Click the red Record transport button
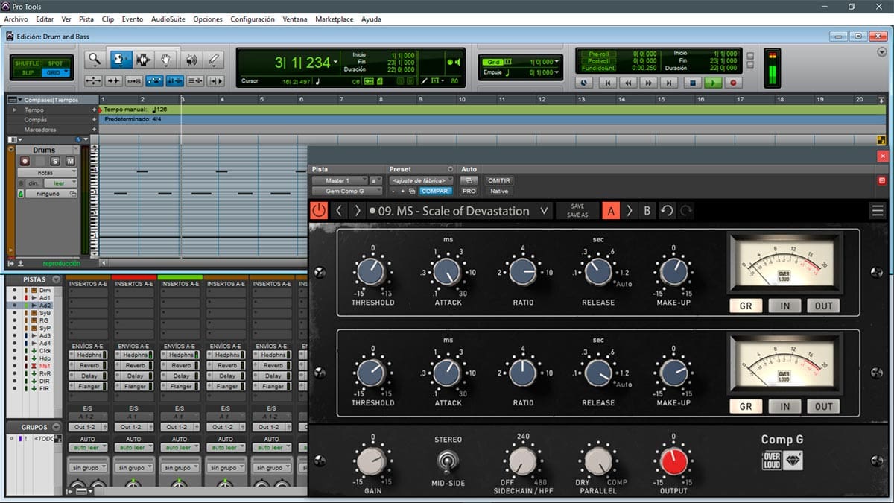The image size is (894, 503). point(733,83)
